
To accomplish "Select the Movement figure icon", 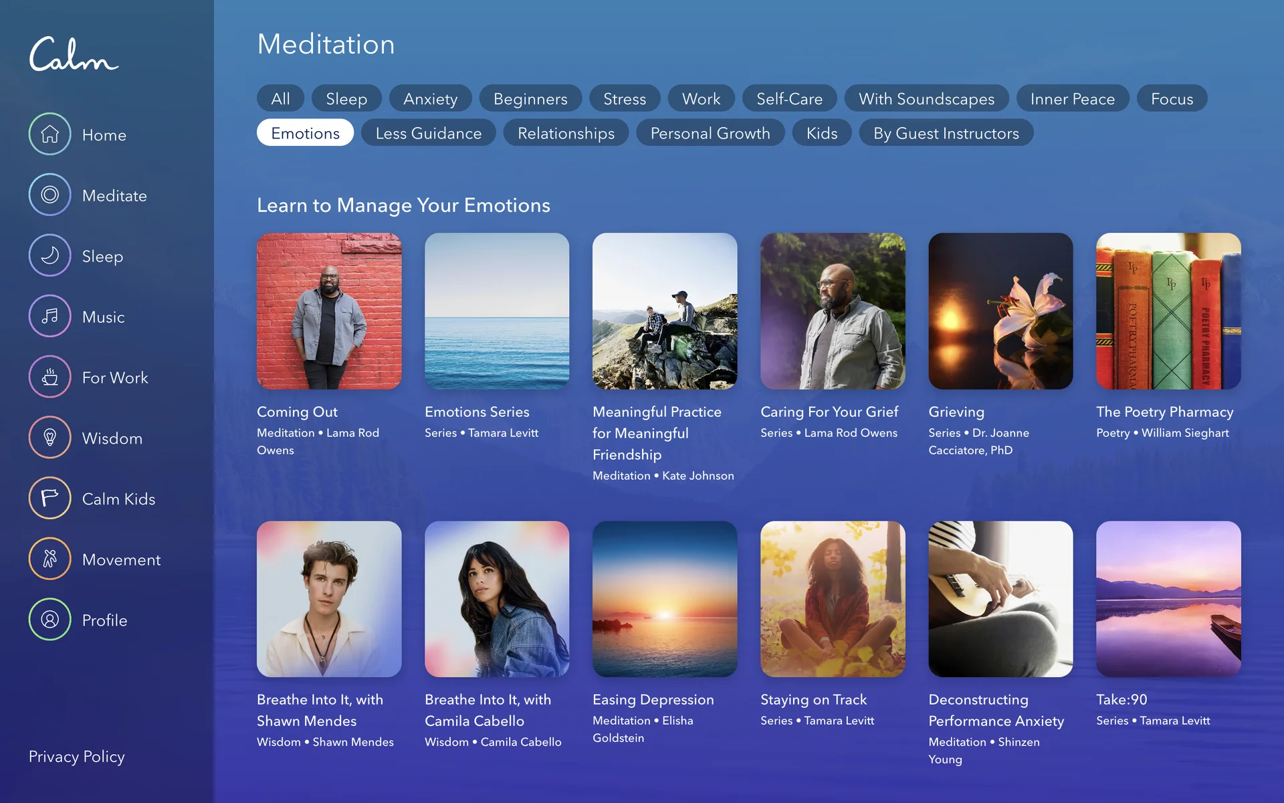I will click(x=49, y=559).
